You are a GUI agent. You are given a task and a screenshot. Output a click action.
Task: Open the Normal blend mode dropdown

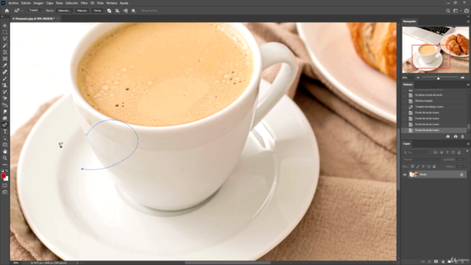point(422,160)
